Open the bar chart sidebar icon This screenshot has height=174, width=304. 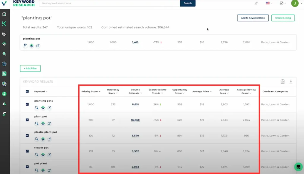click(x=4, y=73)
